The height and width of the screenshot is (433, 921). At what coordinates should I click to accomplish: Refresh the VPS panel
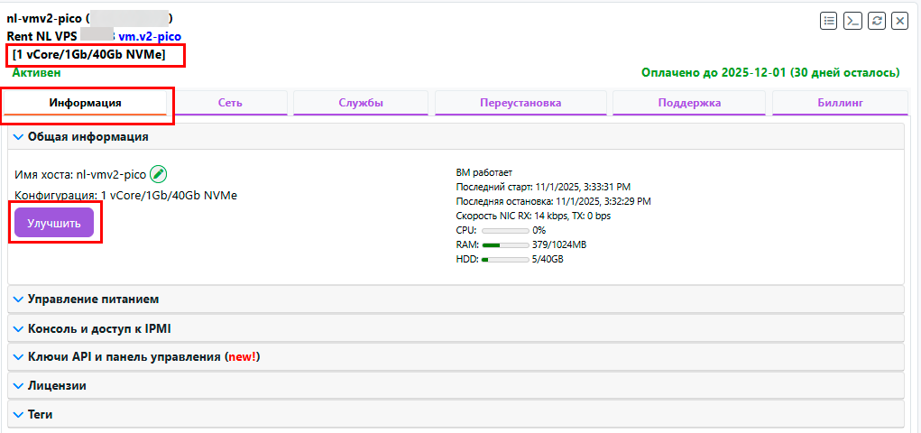pyautogui.click(x=876, y=21)
